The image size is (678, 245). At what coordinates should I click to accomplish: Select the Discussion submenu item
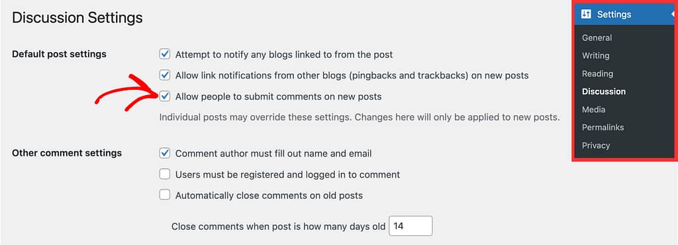604,91
